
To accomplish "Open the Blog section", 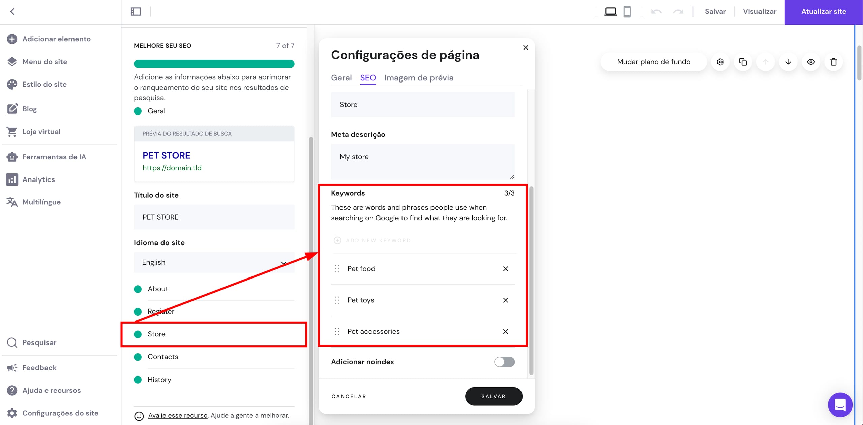I will tap(29, 109).
